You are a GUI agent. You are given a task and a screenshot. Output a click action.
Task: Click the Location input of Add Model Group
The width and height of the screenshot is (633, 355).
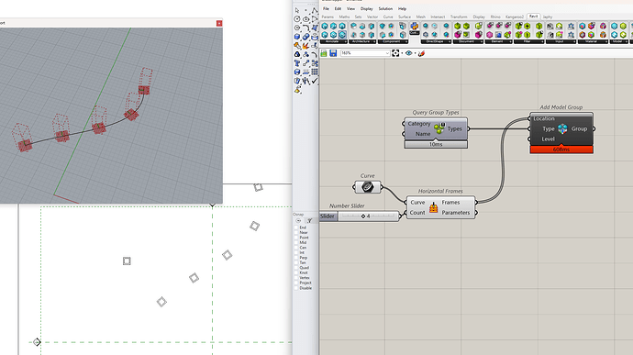tap(543, 118)
